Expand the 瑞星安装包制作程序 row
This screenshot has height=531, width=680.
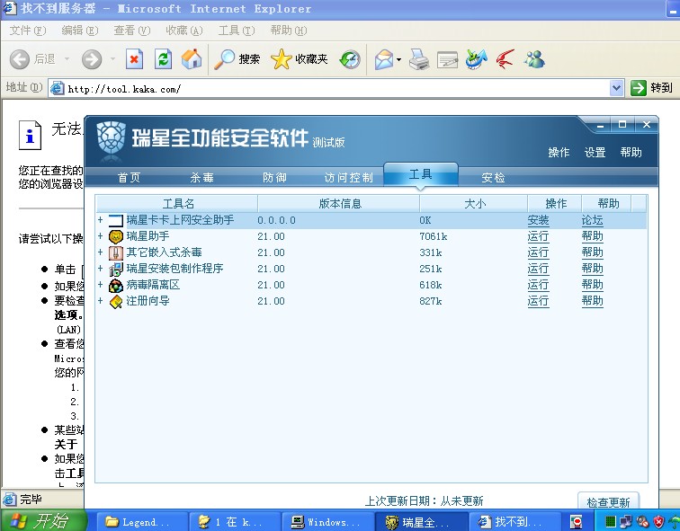(x=100, y=268)
